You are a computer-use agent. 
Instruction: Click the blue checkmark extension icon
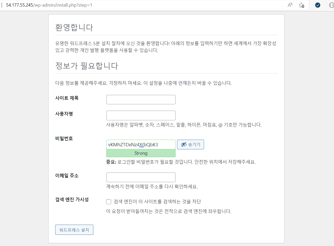318,5
